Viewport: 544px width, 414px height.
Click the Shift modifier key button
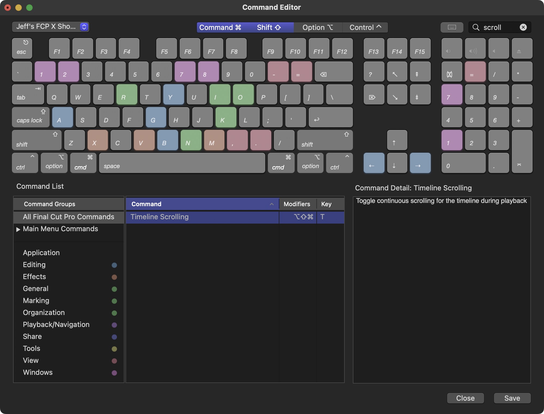(268, 27)
